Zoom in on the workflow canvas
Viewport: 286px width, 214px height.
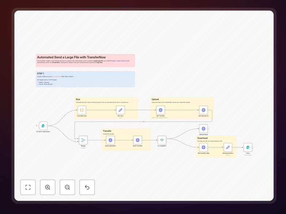pos(47,187)
